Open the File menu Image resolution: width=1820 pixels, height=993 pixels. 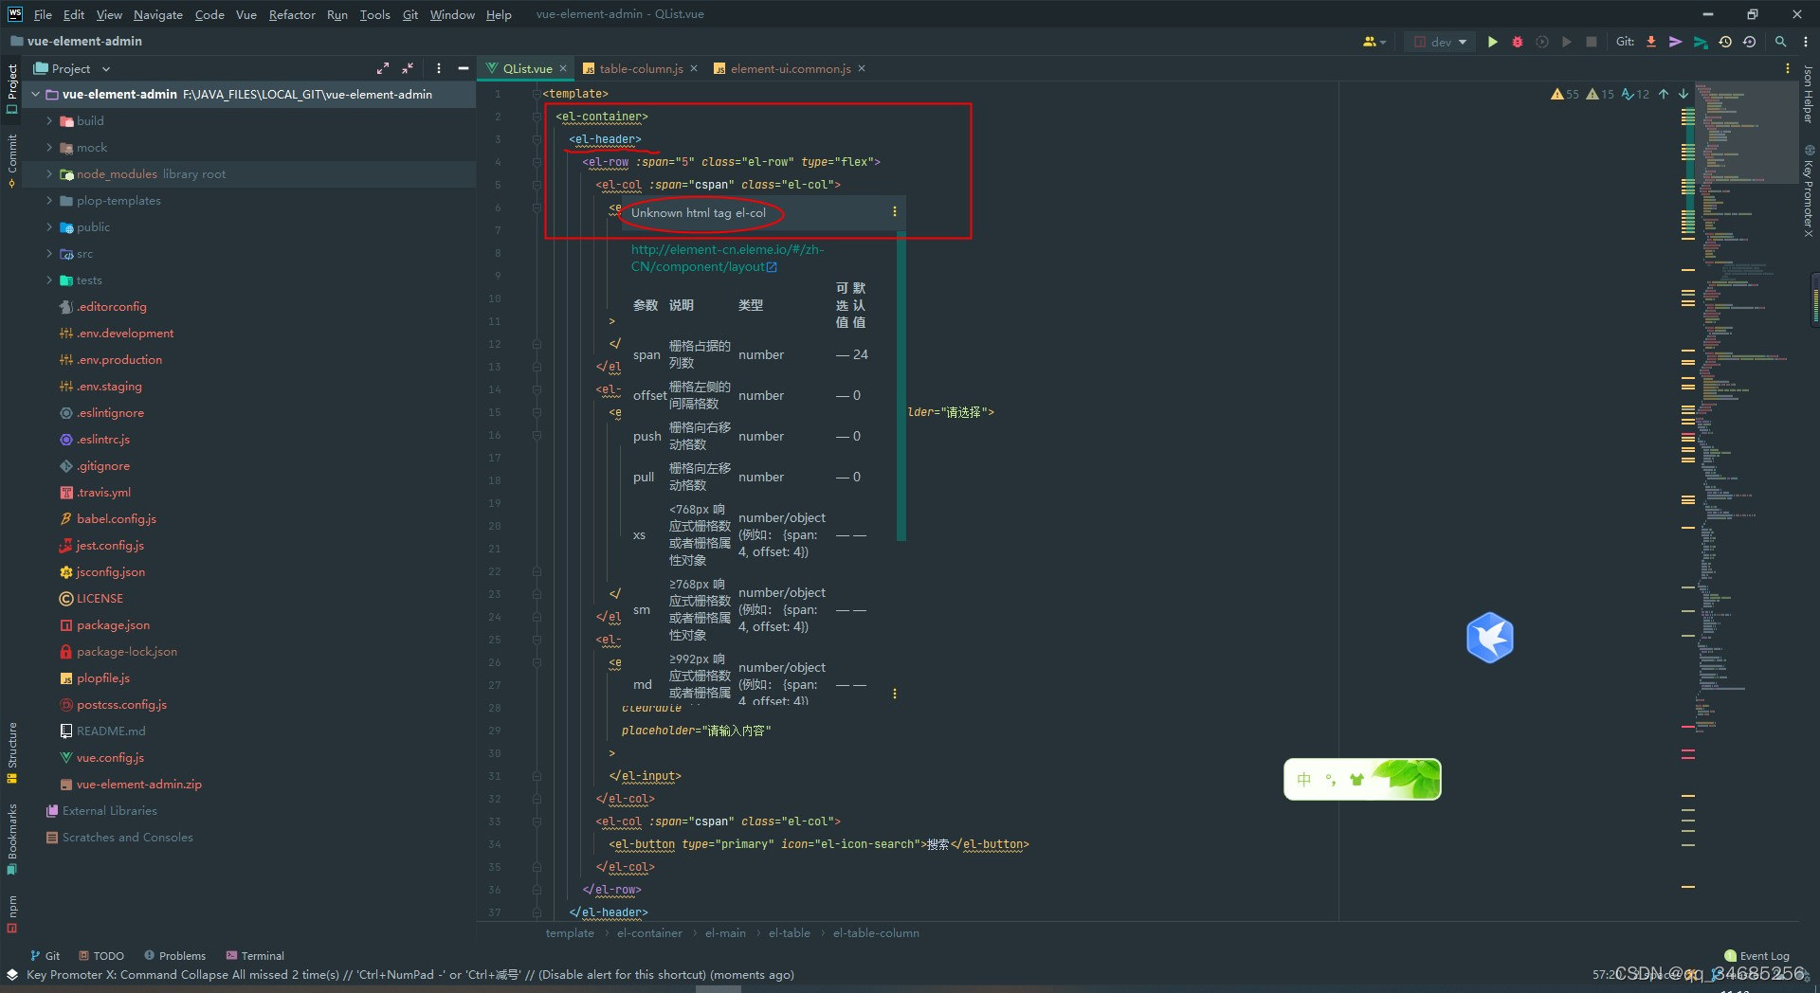tap(43, 14)
